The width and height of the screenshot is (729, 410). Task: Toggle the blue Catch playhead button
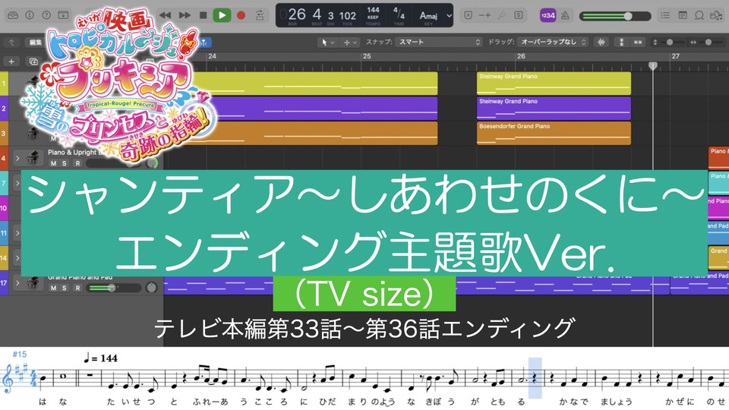[x=204, y=43]
